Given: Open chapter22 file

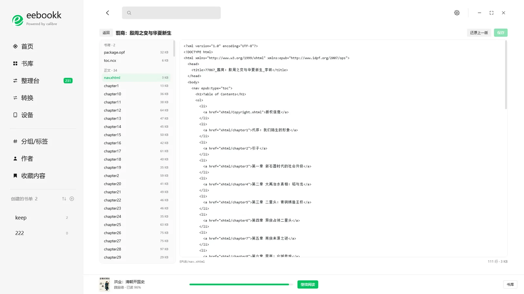Looking at the screenshot, I should [x=136, y=200].
